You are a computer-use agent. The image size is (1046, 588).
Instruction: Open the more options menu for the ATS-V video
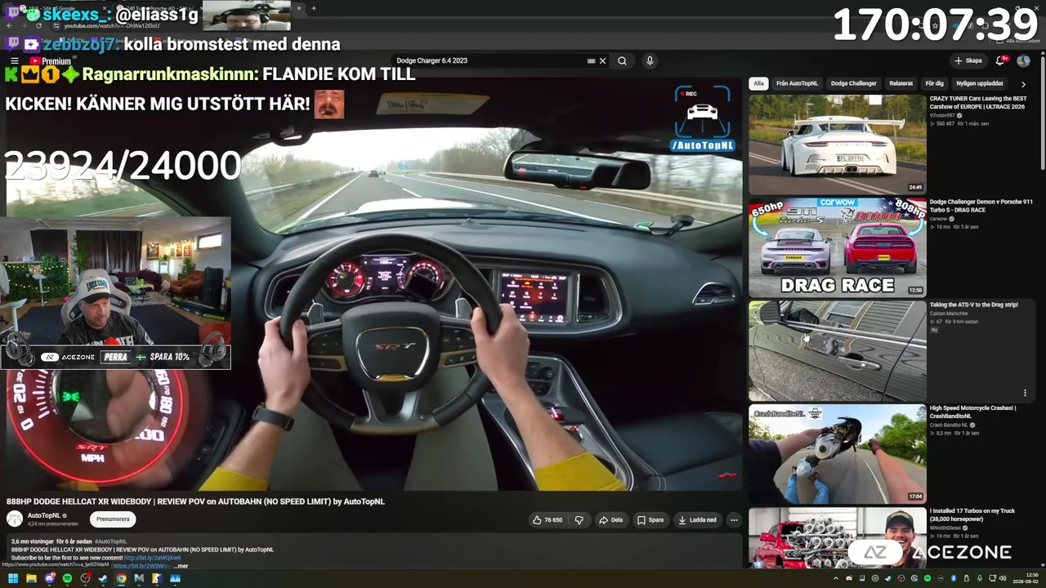tap(1025, 393)
